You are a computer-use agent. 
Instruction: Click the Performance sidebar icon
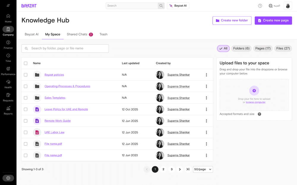(8, 70)
